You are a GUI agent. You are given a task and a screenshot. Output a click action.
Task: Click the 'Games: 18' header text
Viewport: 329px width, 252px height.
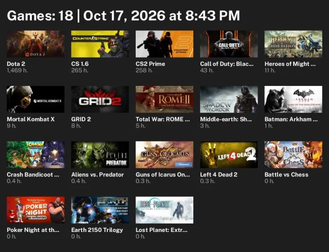[40, 15]
